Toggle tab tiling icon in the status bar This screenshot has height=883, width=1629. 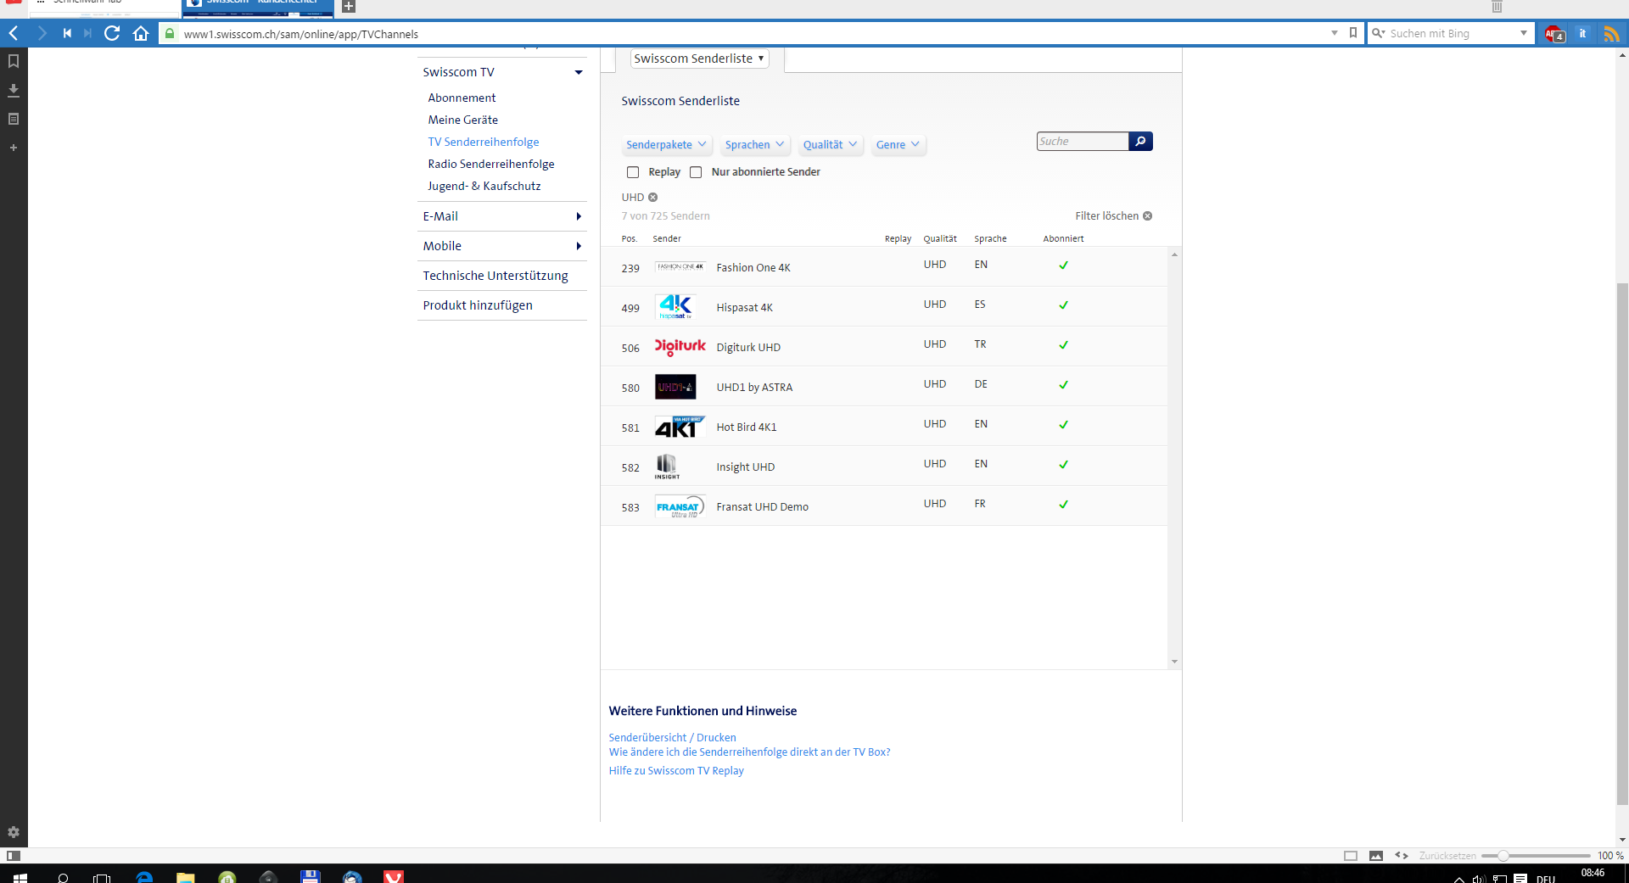(1351, 856)
